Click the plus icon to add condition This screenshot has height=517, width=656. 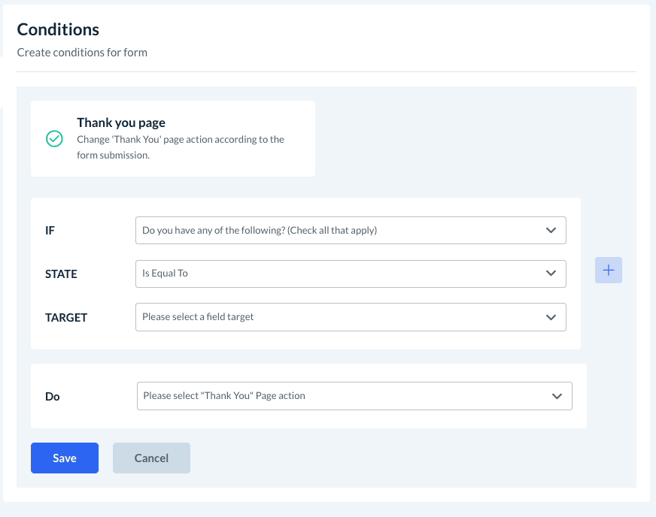click(609, 271)
